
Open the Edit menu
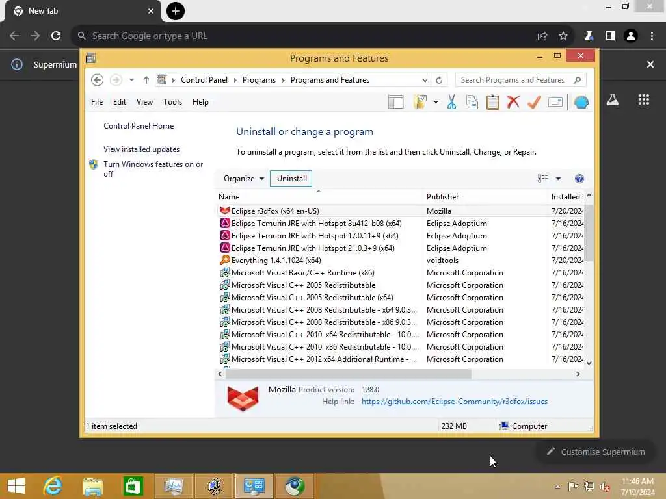pos(120,102)
